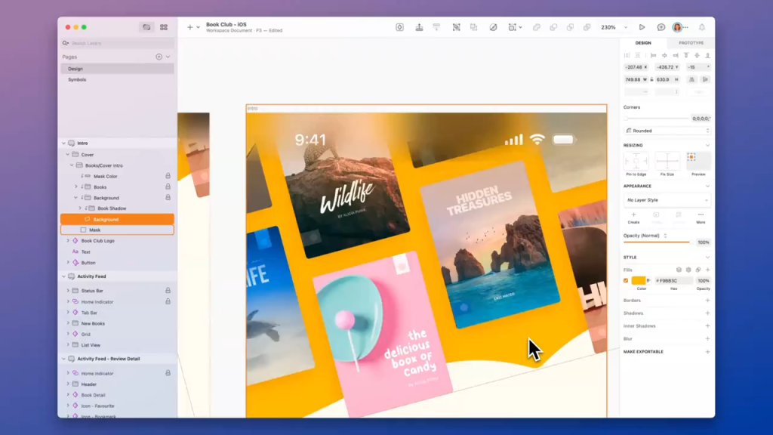Click the Subtract boolean operation icon
The height and width of the screenshot is (435, 773).
tap(553, 27)
